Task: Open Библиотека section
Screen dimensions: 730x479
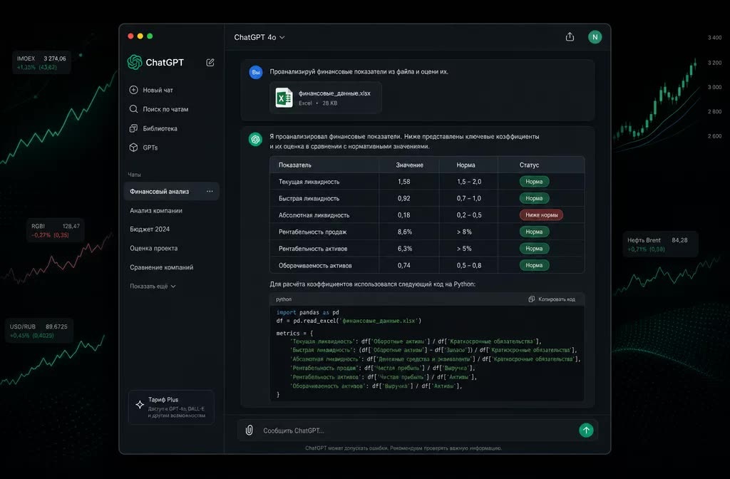Action: 153,128
